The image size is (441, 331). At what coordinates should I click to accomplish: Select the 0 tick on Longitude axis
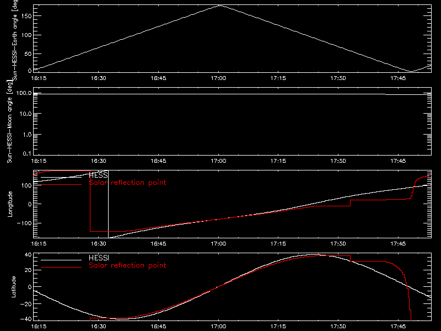30,204
